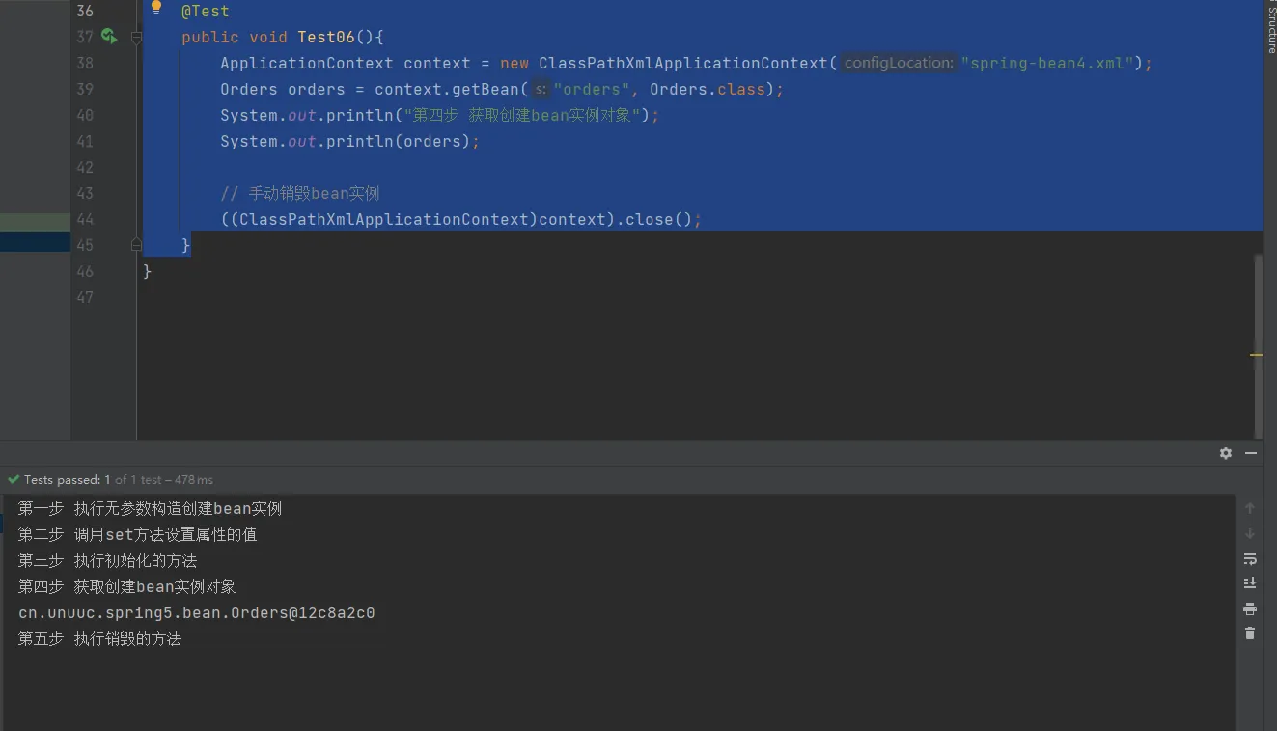Click console line '第三步 执行初始化的方法'
This screenshot has height=731, width=1277.
tap(107, 560)
